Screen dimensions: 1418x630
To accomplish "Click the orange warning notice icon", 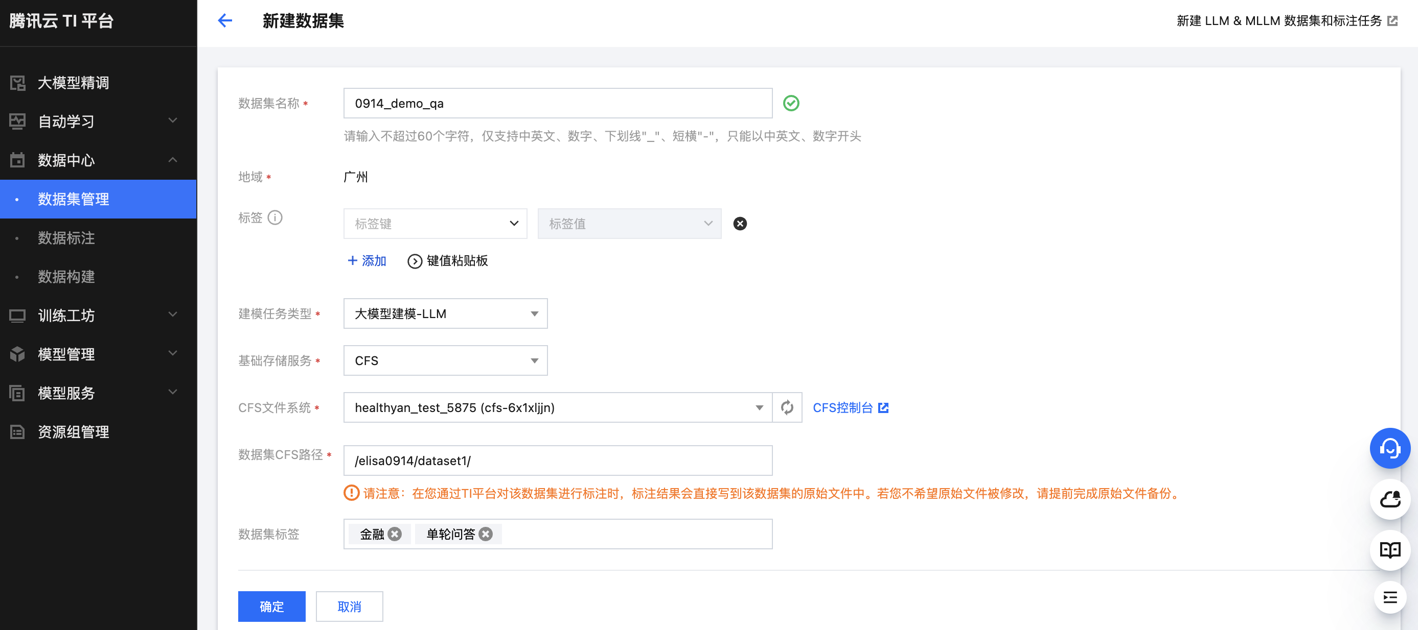I will pos(351,493).
